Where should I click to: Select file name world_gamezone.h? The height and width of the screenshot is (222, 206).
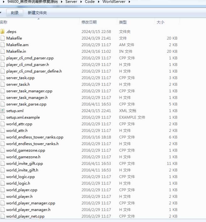coord(23,157)
